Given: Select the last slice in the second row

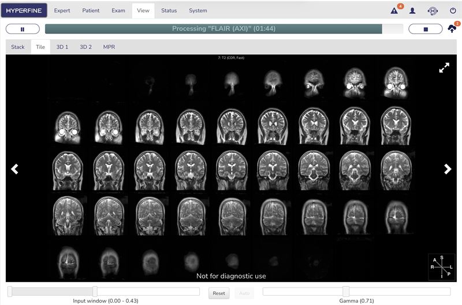Looking at the screenshot, I should click(x=396, y=126).
